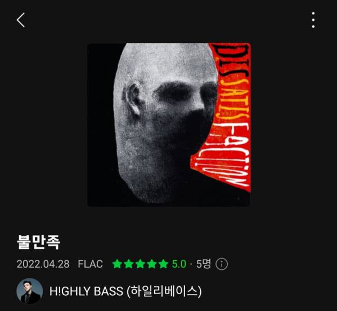Tap the info icon beside 5명
The image size is (337, 311).
(222, 264)
